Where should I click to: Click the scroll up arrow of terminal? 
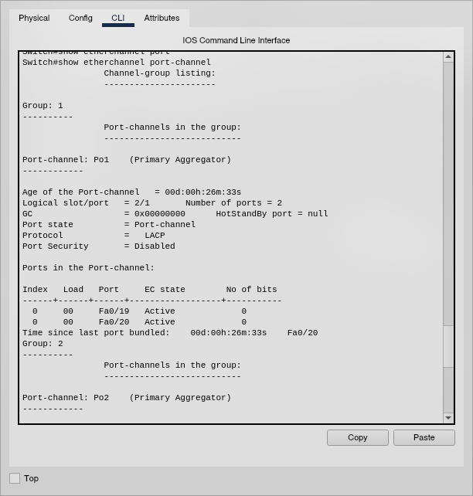point(448,57)
